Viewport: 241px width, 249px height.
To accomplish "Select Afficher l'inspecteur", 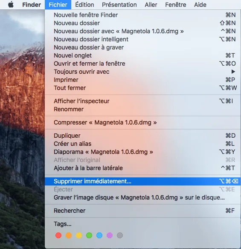I will pos(142,101).
